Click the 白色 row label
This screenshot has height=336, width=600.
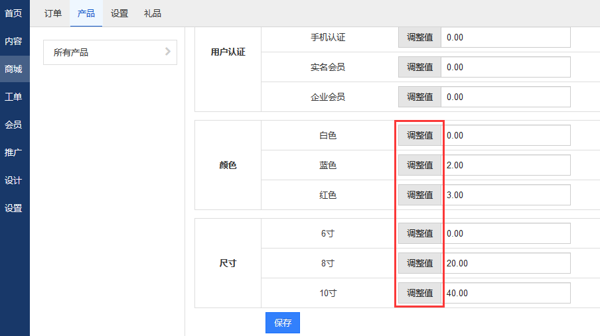coord(328,135)
